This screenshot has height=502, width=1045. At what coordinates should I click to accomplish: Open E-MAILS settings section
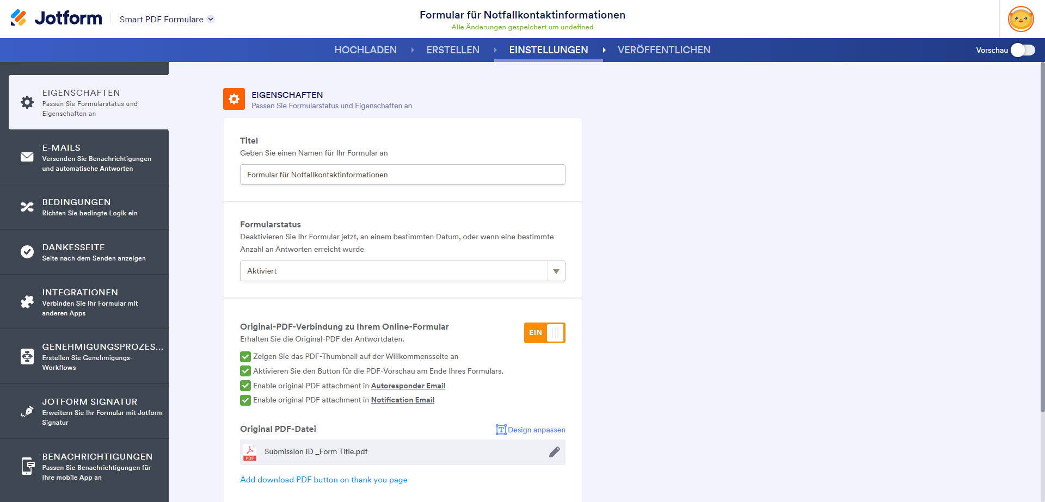click(84, 157)
